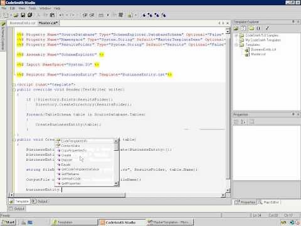Choose GetHashCode in the autocomplete list
The width and height of the screenshot is (301, 226).
[71, 179]
